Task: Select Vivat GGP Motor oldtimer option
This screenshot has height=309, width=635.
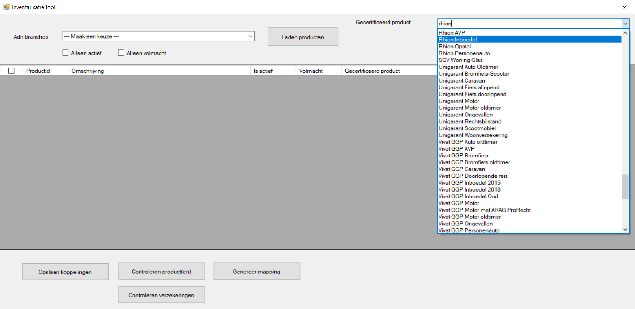Action: 529,217
